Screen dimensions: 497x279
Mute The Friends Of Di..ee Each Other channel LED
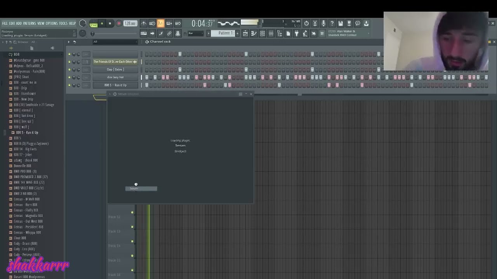click(x=70, y=62)
